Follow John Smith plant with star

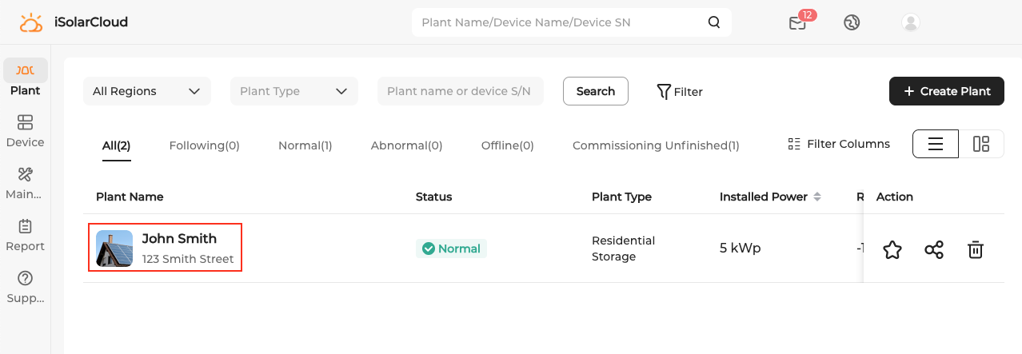(x=892, y=250)
